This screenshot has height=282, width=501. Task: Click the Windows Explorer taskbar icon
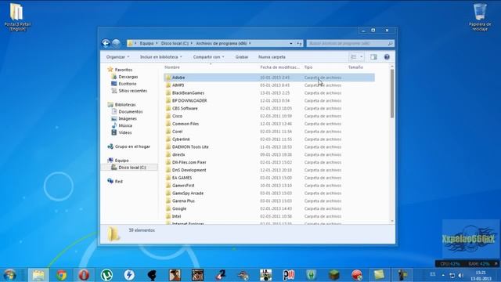point(38,275)
